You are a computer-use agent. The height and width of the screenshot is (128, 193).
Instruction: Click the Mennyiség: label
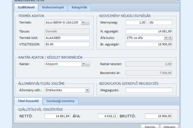109,23
